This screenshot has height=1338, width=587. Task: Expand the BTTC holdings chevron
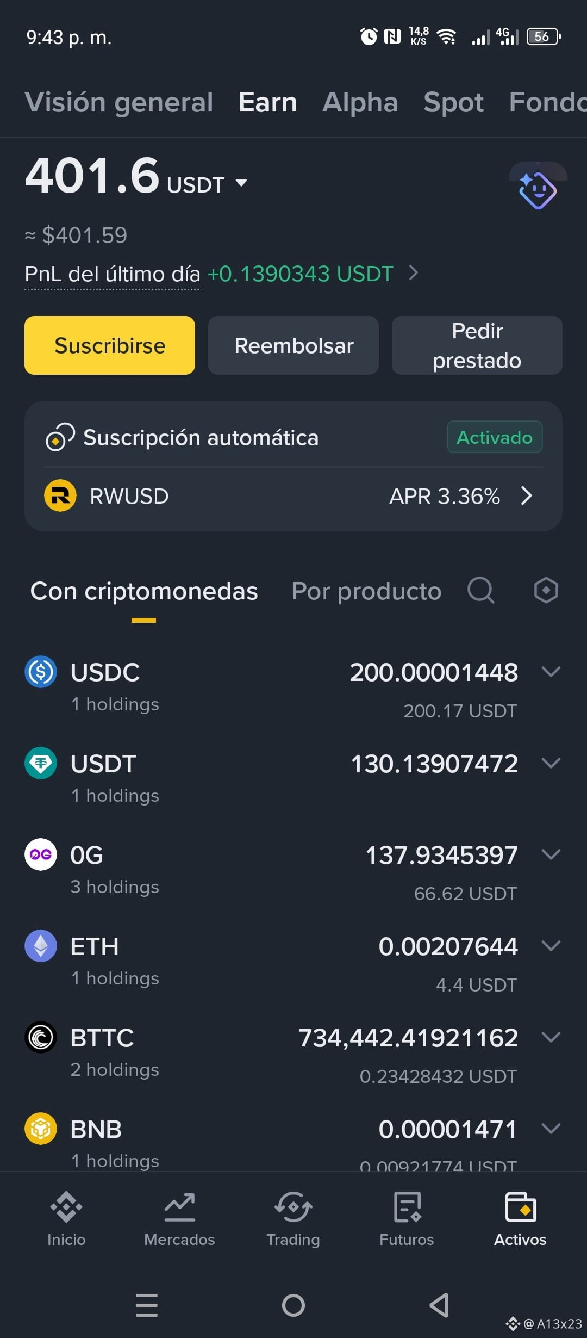coord(551,1037)
